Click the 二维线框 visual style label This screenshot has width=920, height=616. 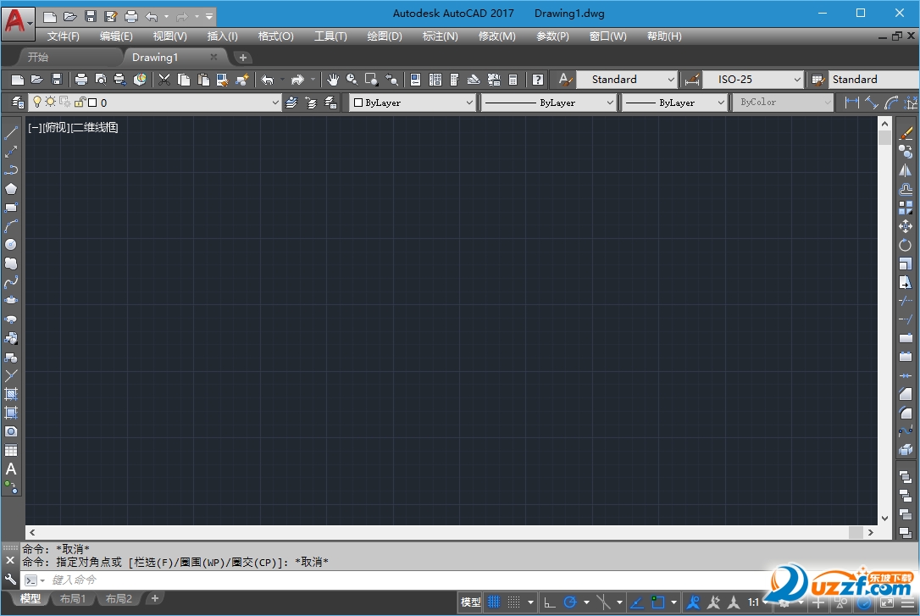pyautogui.click(x=95, y=127)
